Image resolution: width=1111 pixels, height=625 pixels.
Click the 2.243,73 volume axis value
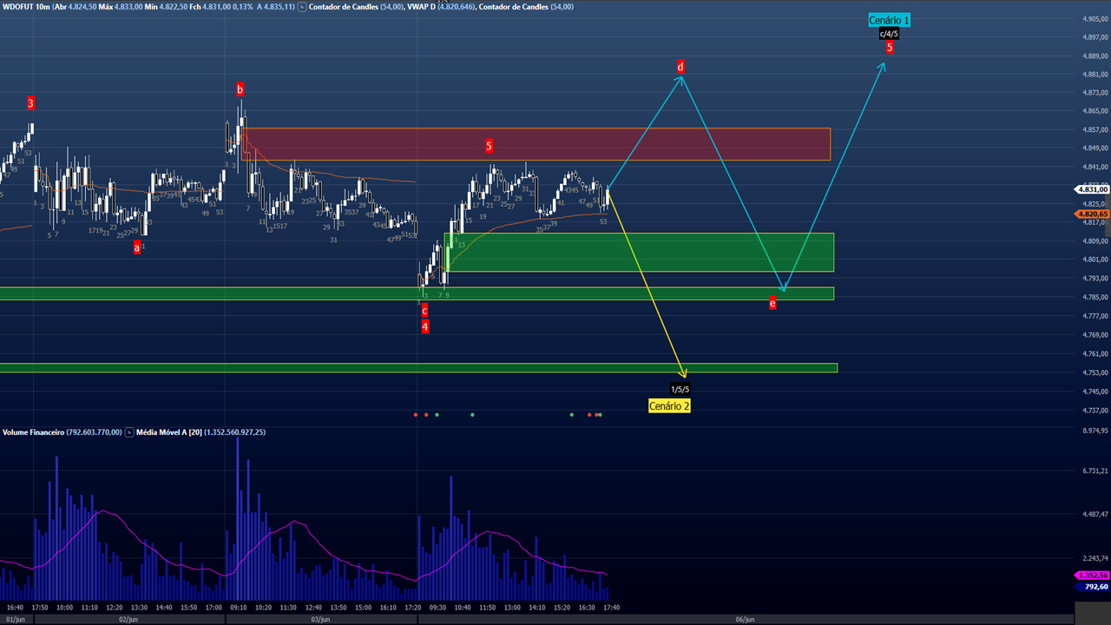[1095, 558]
